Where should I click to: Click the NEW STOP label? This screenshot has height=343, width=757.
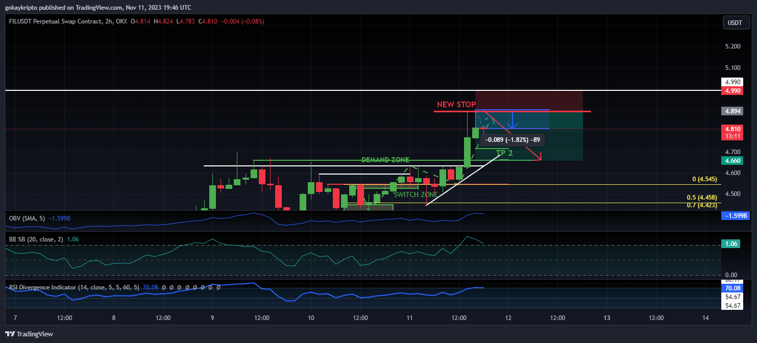[456, 105]
